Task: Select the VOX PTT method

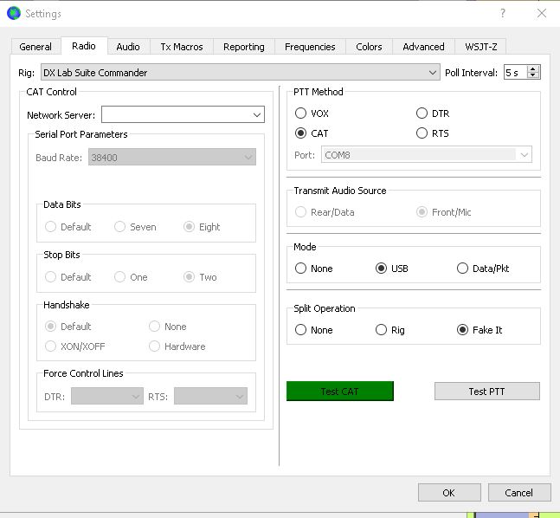Action: click(x=301, y=113)
